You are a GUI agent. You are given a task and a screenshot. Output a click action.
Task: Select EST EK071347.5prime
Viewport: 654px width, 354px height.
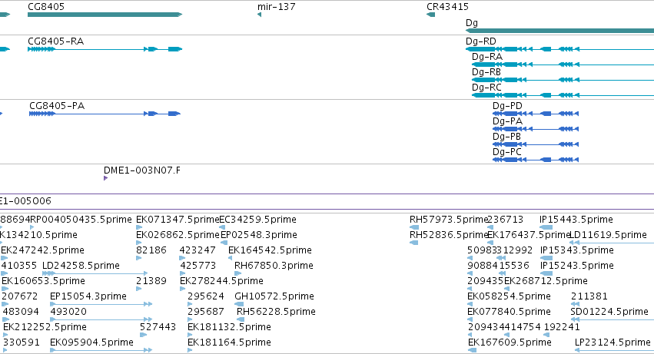click(178, 220)
